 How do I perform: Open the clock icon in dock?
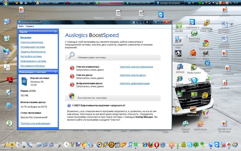click(66, 145)
